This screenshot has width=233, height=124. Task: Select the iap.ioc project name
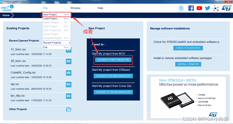pos(15,84)
